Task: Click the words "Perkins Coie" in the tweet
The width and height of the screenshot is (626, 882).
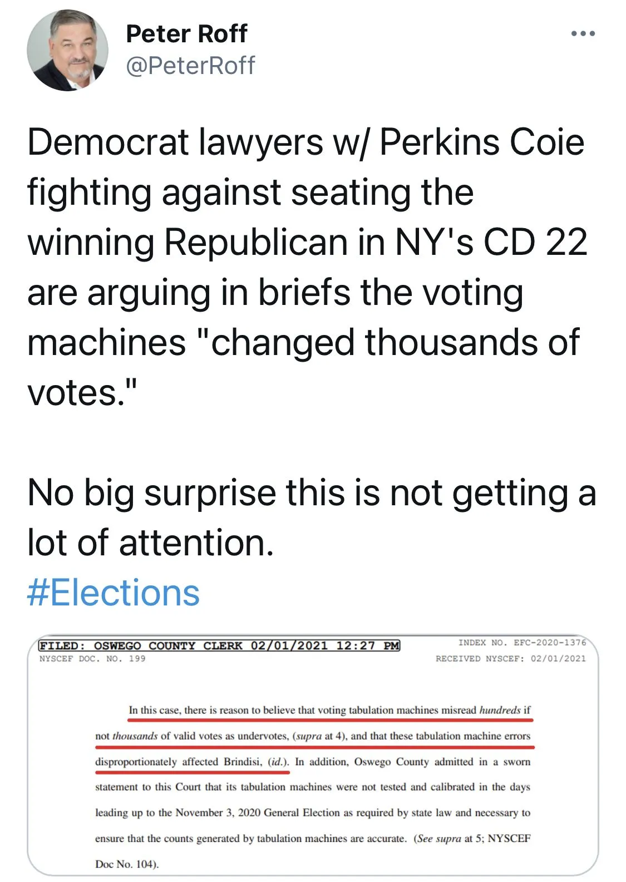Action: [482, 142]
